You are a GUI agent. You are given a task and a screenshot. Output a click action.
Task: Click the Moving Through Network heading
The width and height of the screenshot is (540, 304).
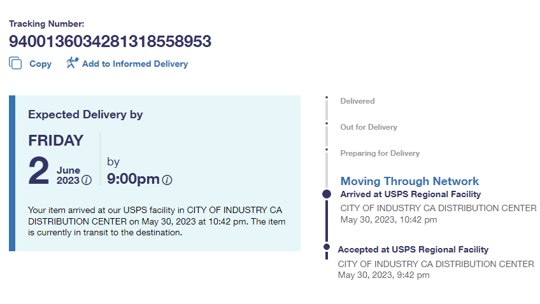tap(409, 181)
